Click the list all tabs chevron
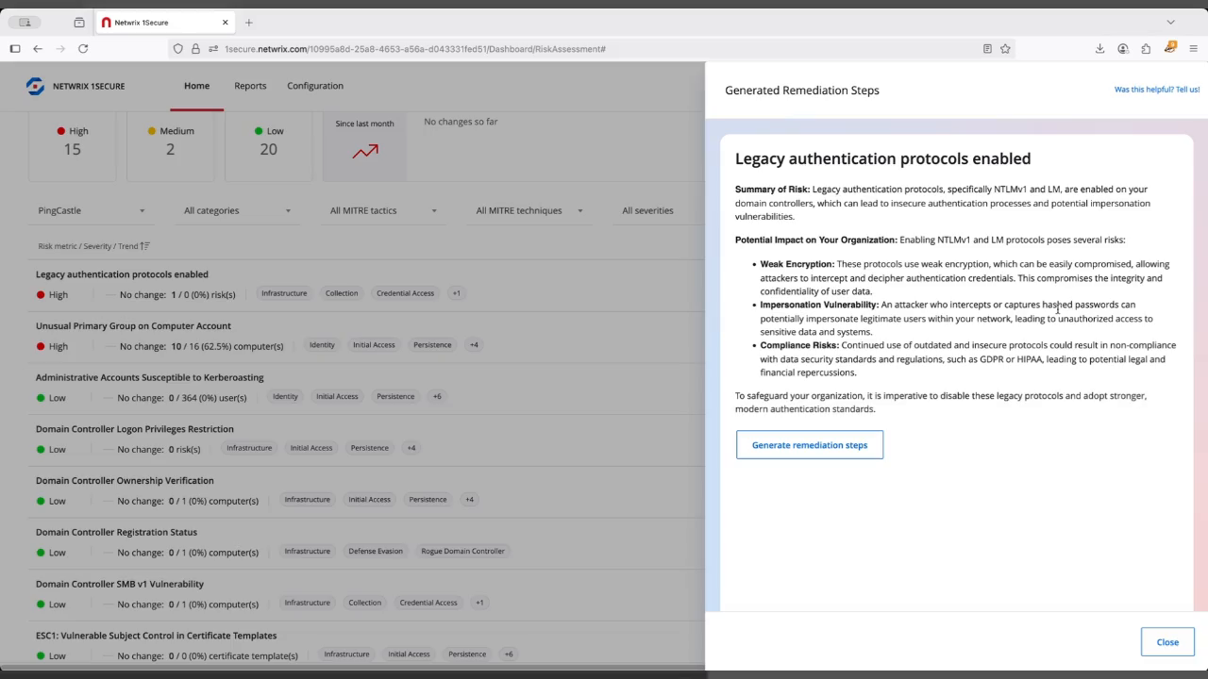 (1170, 23)
